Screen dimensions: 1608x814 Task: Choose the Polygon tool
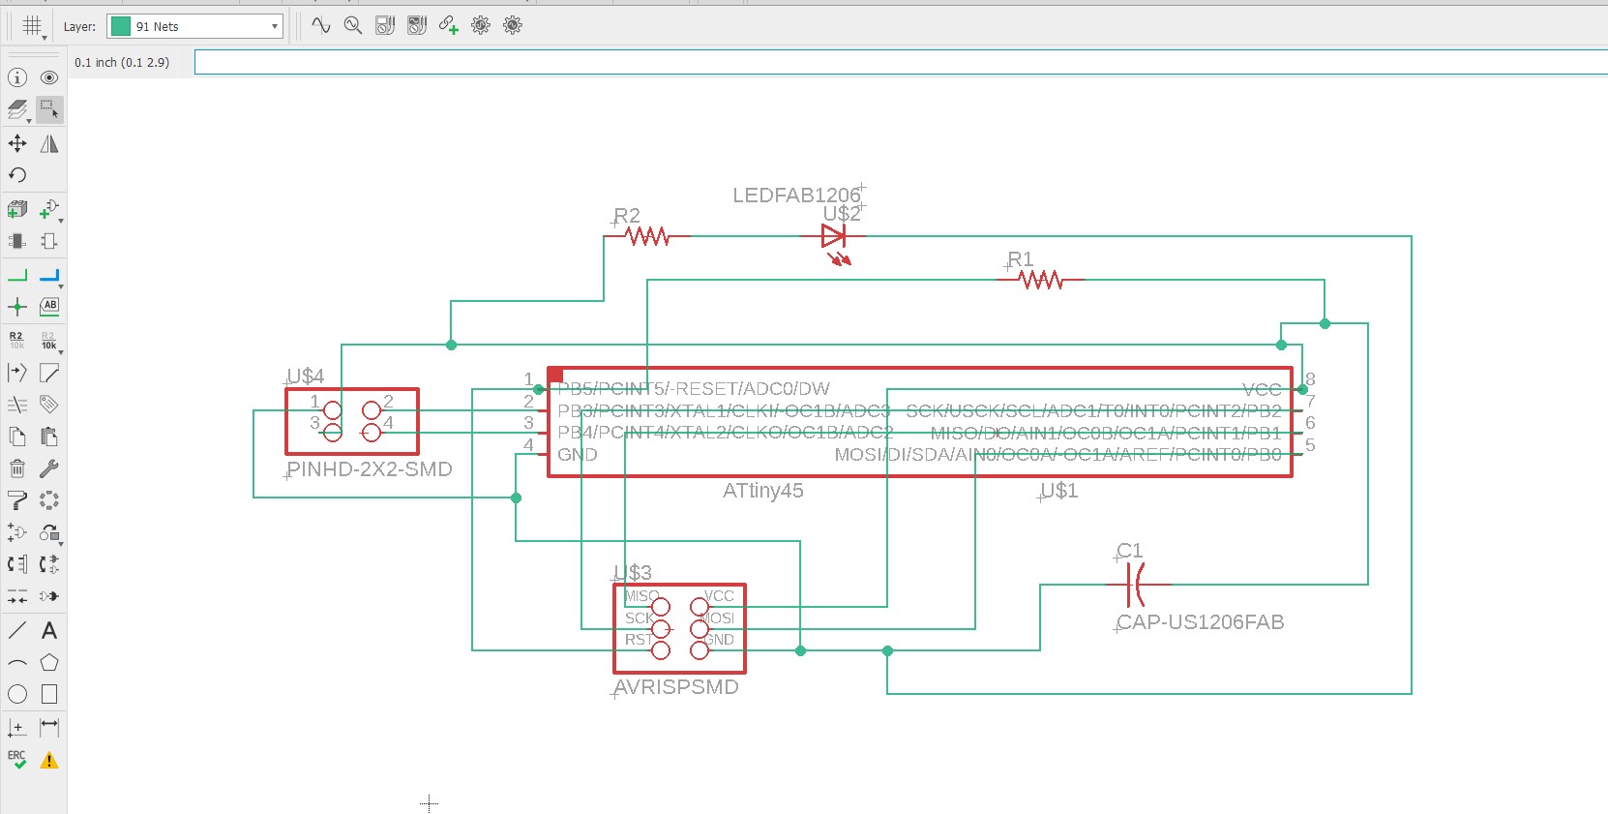[x=49, y=663]
